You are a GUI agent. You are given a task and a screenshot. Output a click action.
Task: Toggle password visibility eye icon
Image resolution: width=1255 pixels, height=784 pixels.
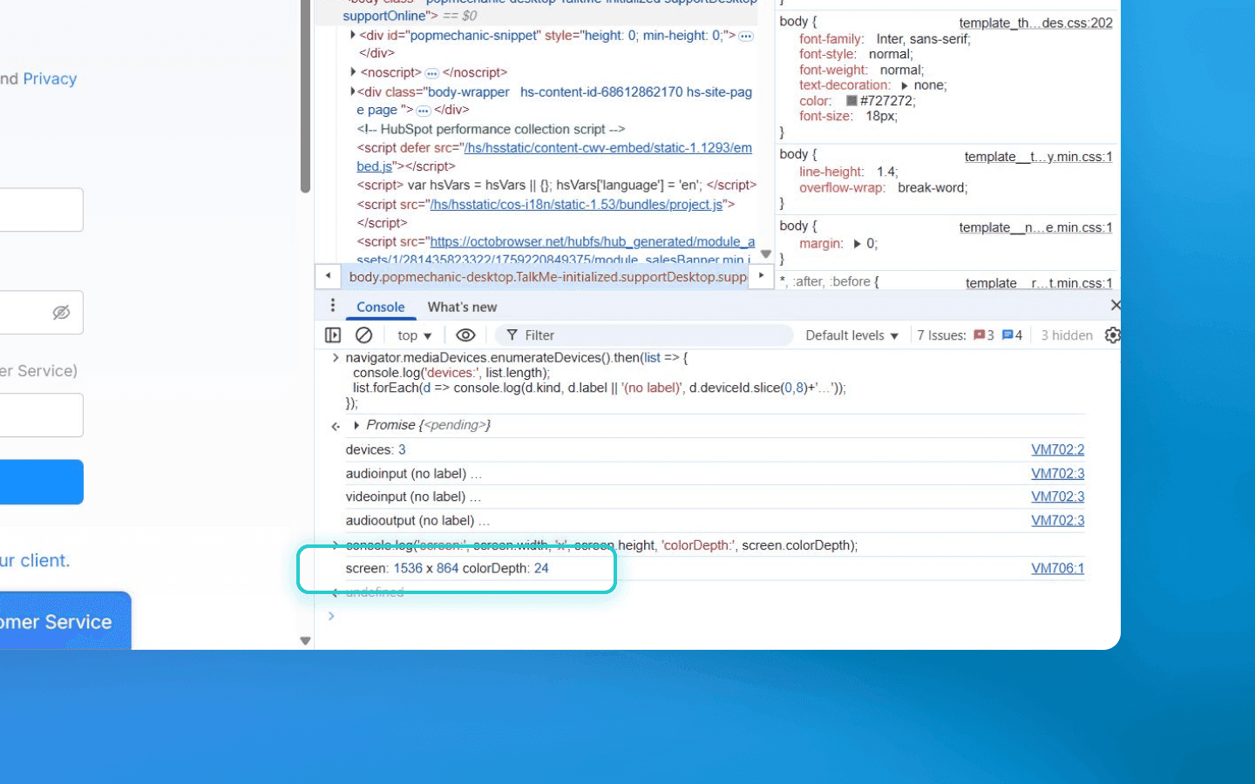point(61,312)
